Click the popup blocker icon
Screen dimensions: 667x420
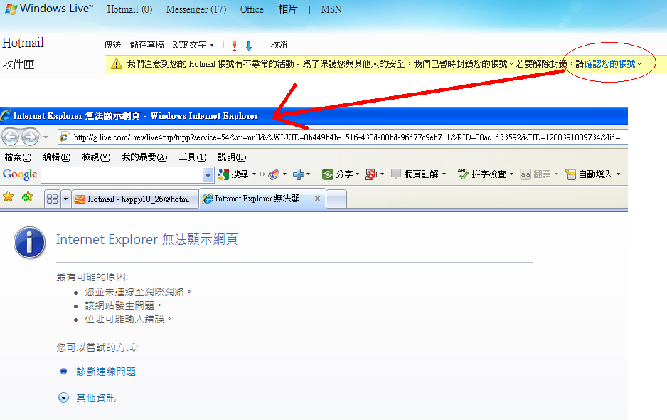coord(371,174)
